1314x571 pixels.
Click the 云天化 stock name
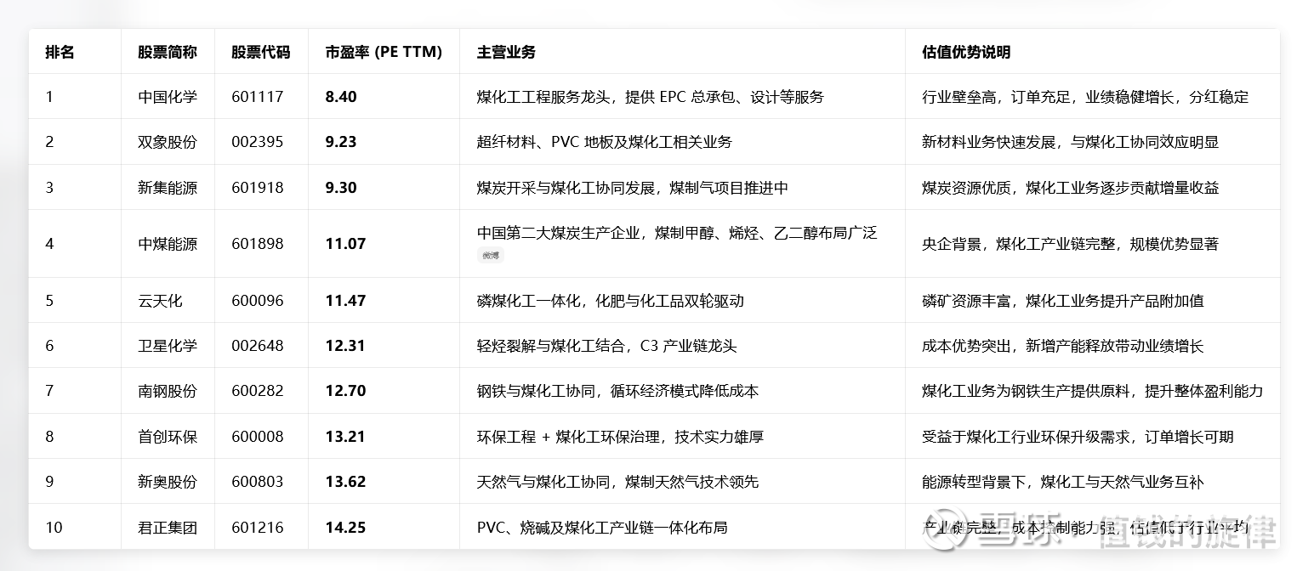tap(160, 301)
